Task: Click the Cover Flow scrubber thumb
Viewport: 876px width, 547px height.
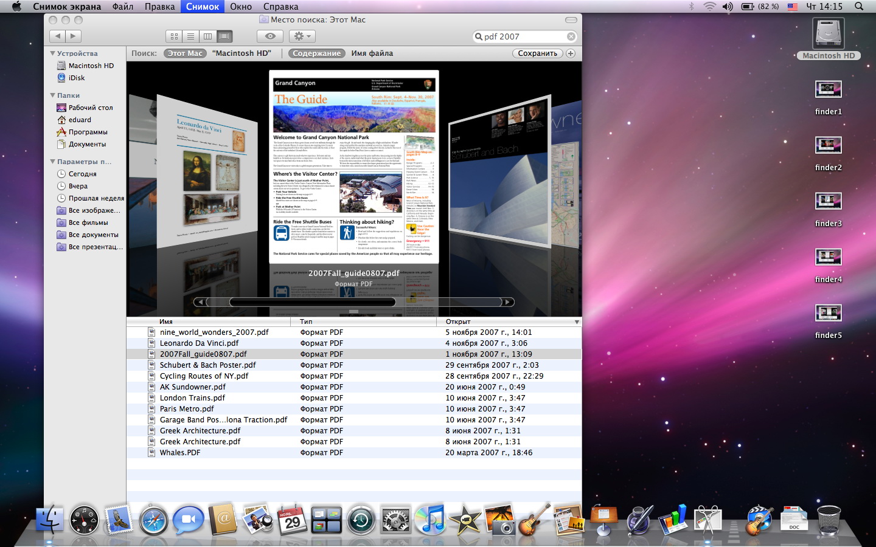Action: click(312, 302)
